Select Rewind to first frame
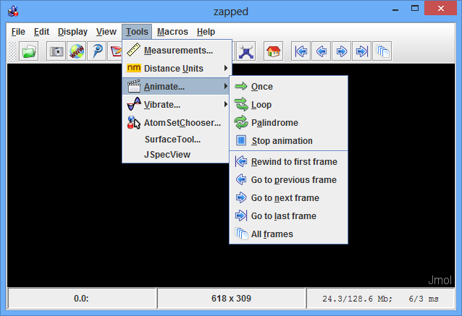The width and height of the screenshot is (462, 316). (x=288, y=161)
